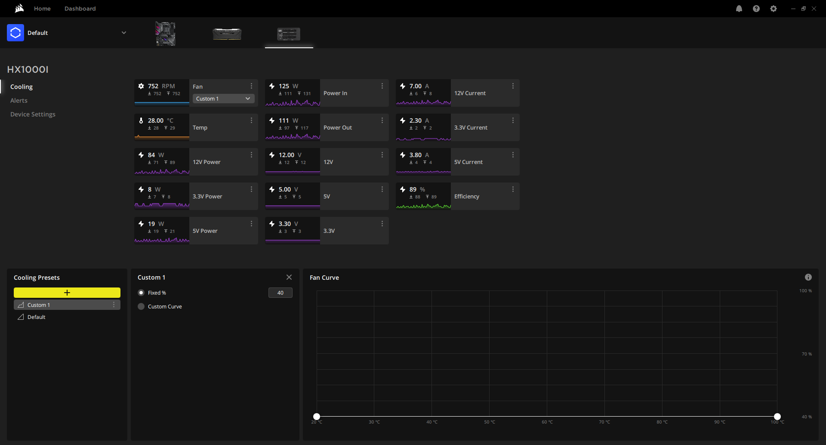
Task: Select the Custom Curve radio button
Action: 141,306
